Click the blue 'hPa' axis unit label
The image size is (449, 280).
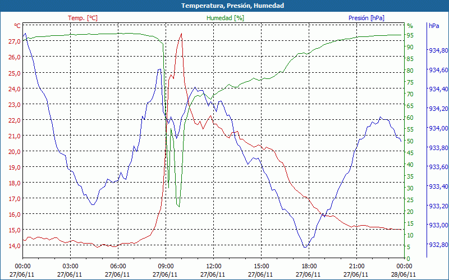[434, 26]
